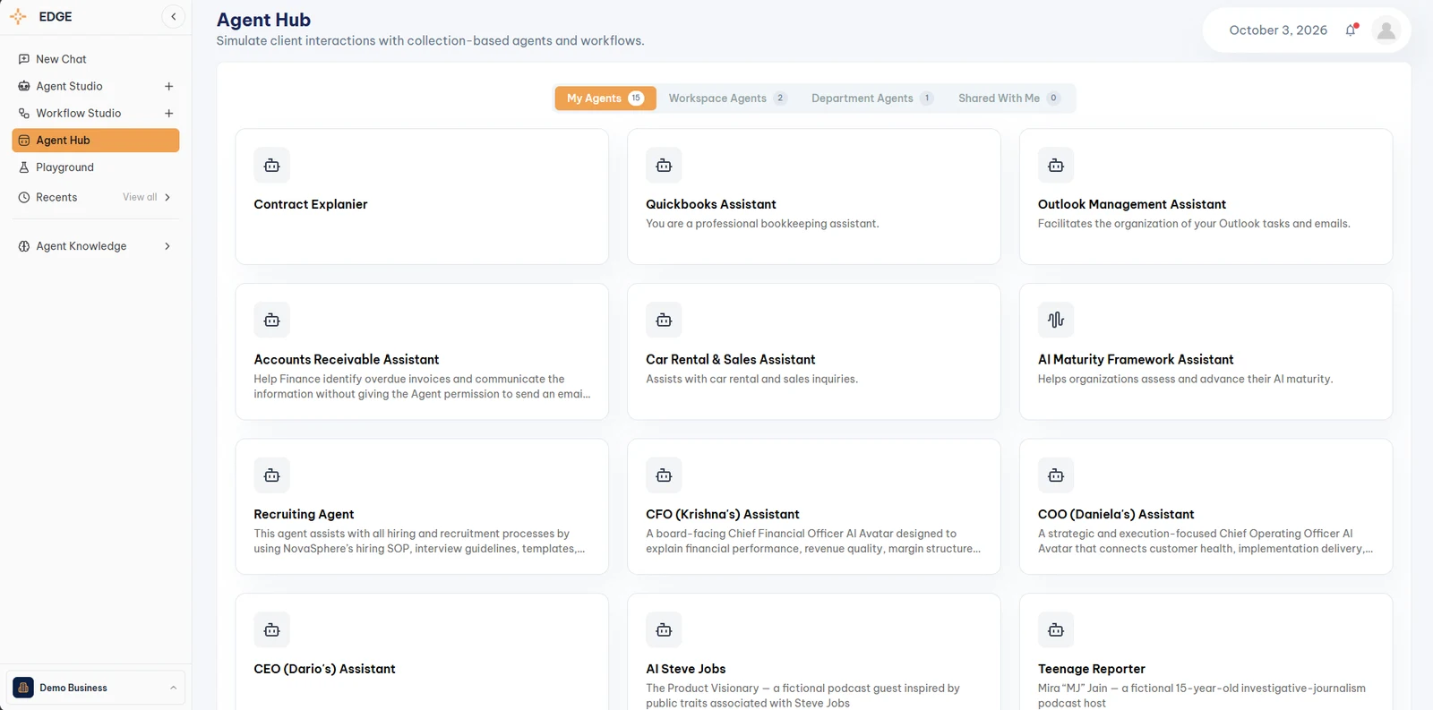
Task: Open the Quickbooks Assistant agent title
Action: tap(711, 204)
